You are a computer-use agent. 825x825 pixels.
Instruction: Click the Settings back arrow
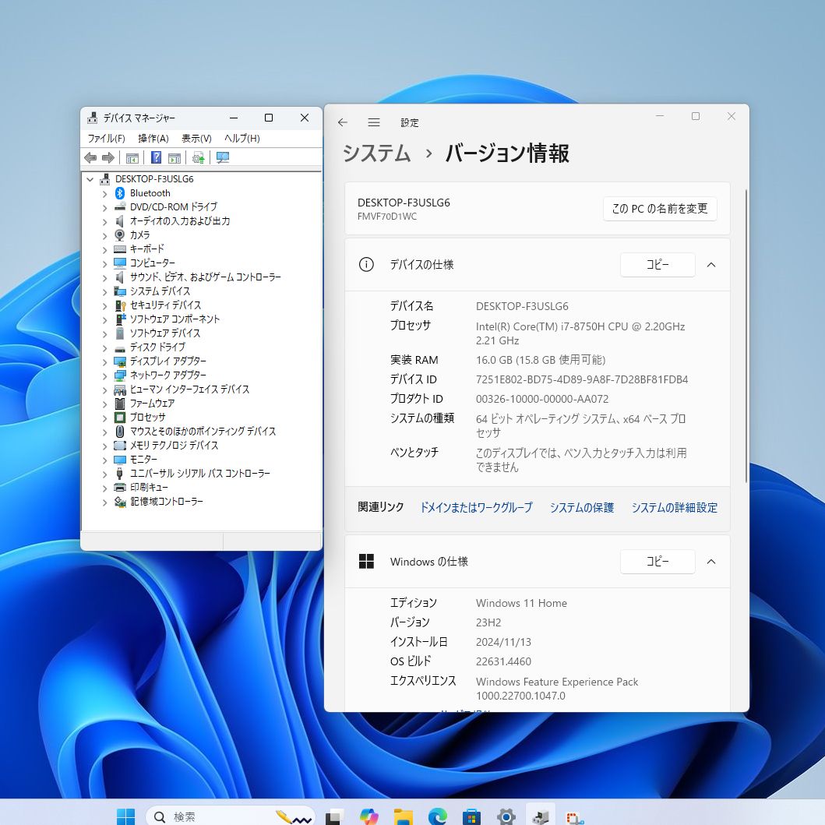343,122
